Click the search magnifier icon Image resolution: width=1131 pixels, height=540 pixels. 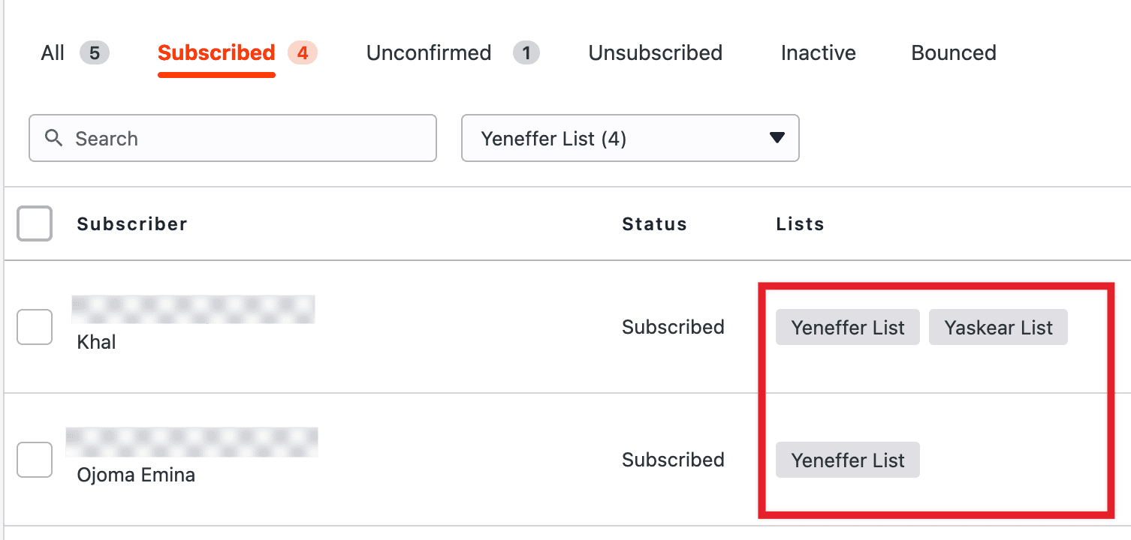(x=53, y=138)
